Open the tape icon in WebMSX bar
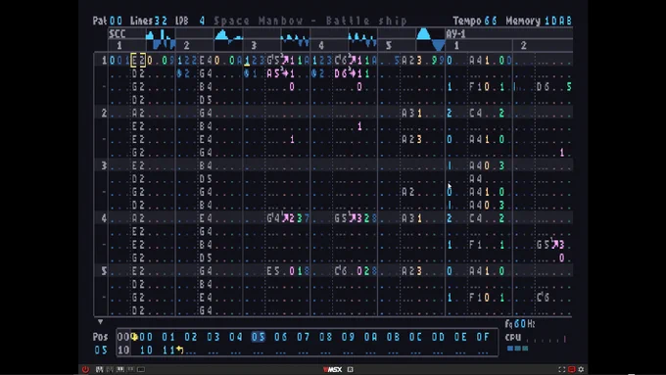666x375 pixels. tap(141, 369)
